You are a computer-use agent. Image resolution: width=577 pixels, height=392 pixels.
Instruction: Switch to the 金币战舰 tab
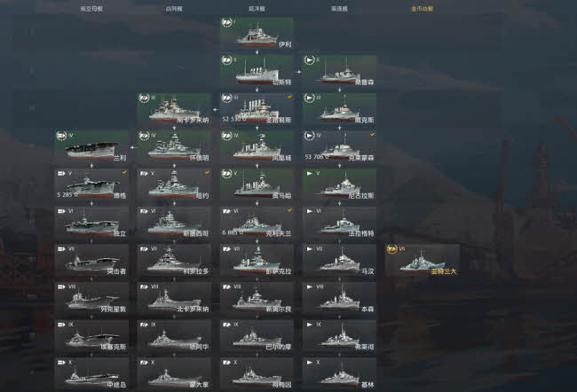coord(422,9)
